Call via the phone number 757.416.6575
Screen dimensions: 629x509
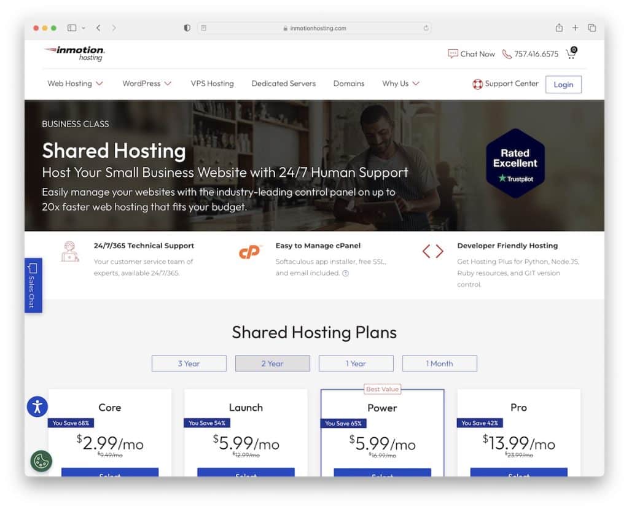point(536,54)
